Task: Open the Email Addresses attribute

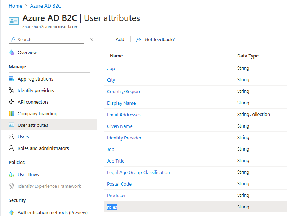Action: [x=124, y=115]
